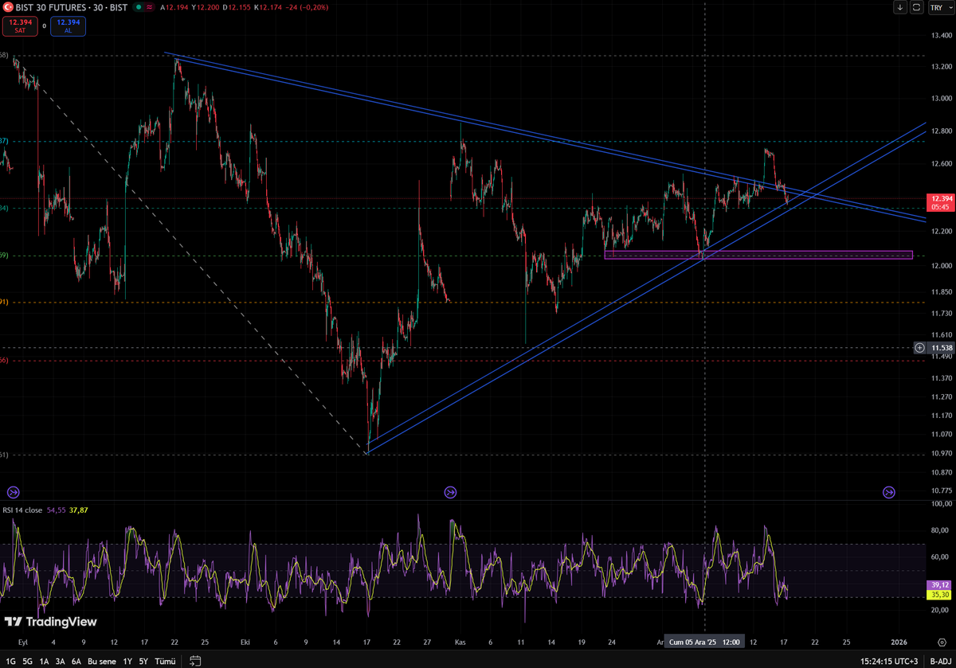956x668 pixels.
Task: Click the order quantity value 0
Action: [44, 26]
